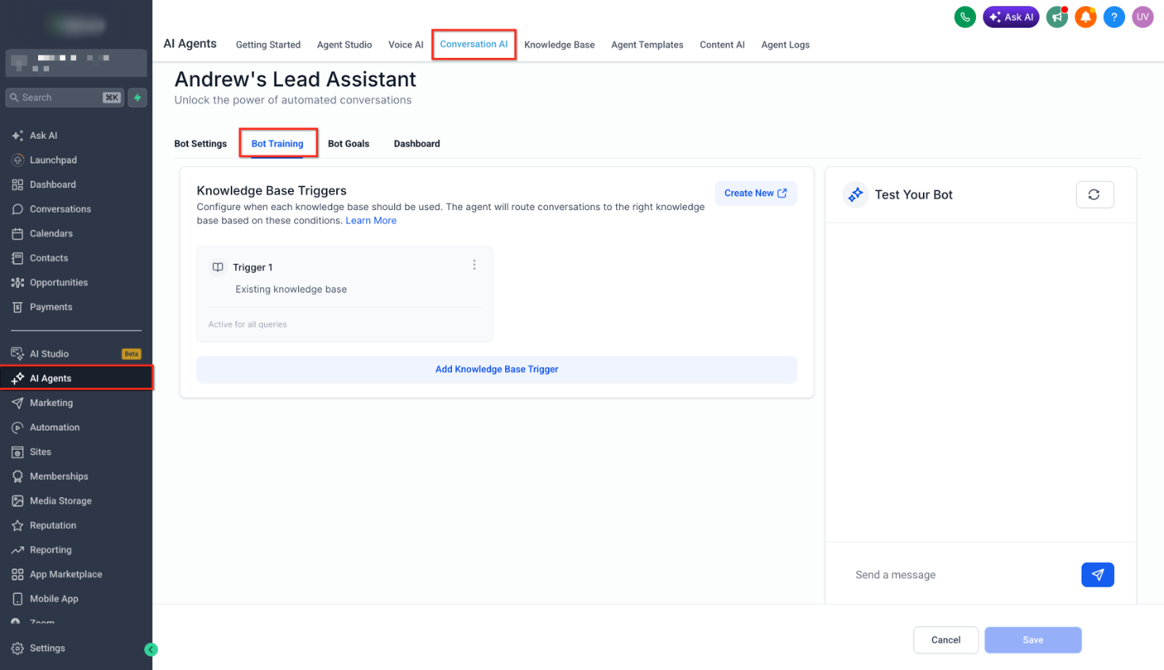This screenshot has height=670, width=1164.
Task: Follow the Learn More link
Action: 371,221
